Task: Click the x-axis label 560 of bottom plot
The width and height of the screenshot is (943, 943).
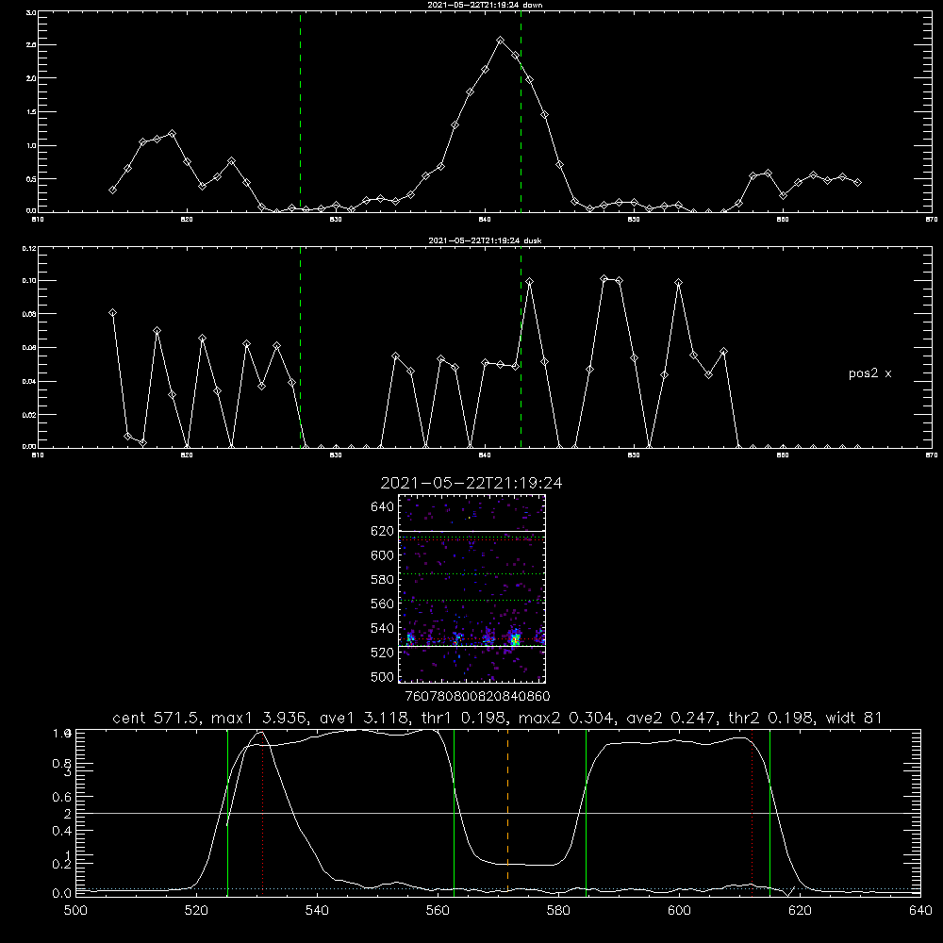Action: (x=438, y=911)
